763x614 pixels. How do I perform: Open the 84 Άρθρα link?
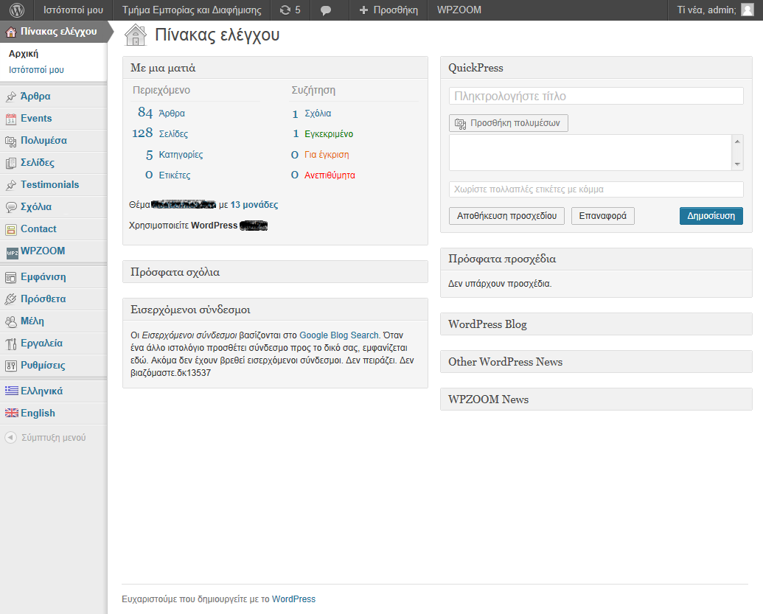172,113
